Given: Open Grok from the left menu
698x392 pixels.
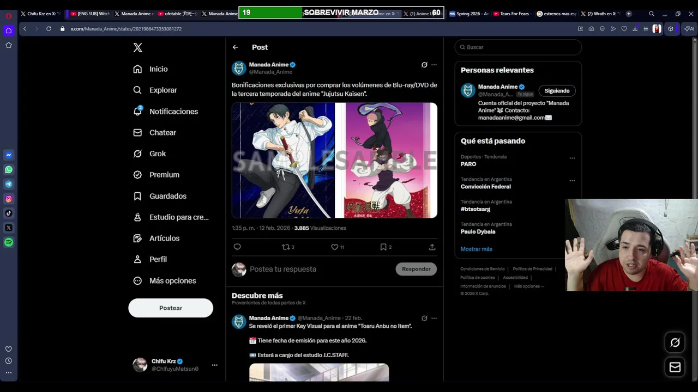Looking at the screenshot, I should tap(149, 154).
